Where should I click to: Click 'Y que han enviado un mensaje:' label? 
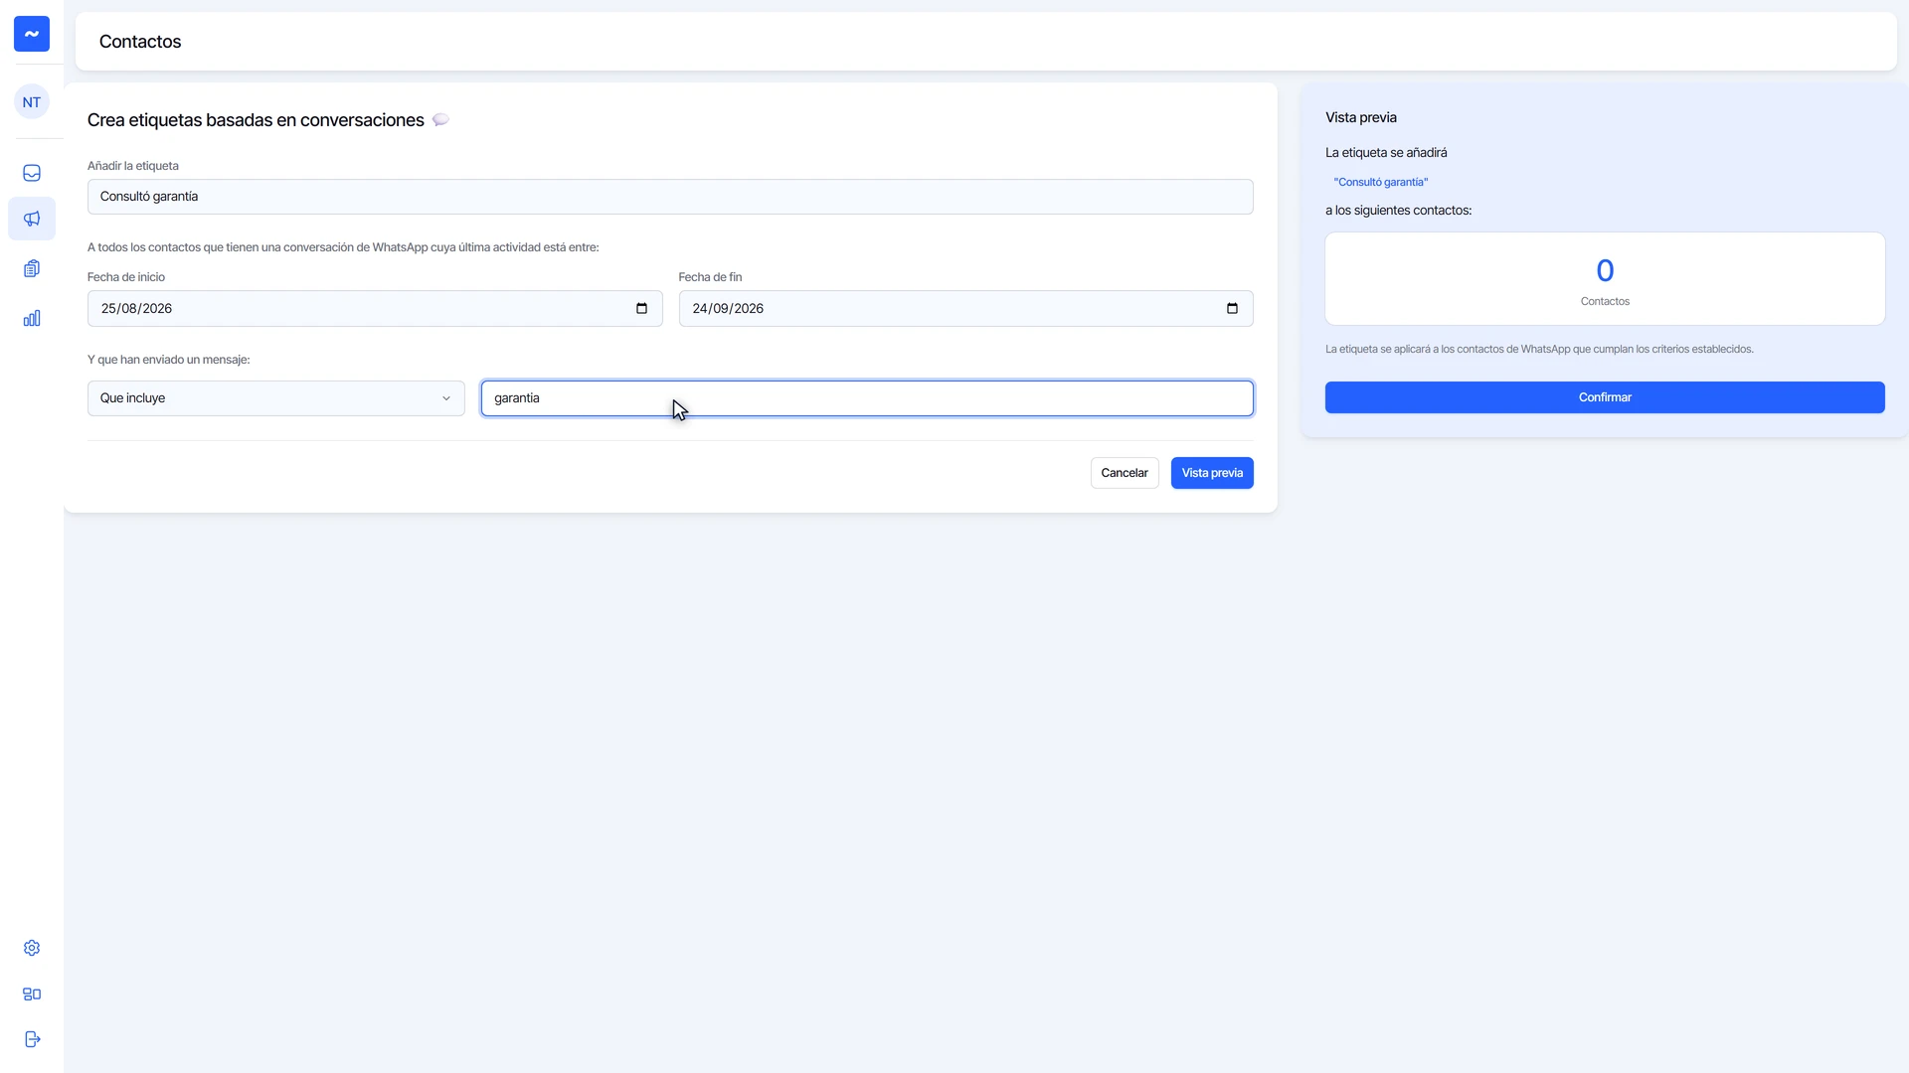(x=169, y=360)
